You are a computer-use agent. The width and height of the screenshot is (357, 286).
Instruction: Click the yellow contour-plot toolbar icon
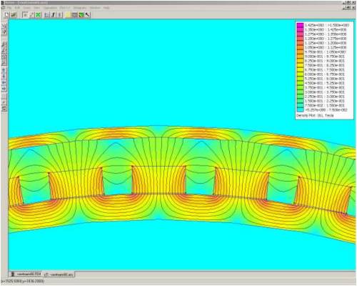pyautogui.click(x=68, y=15)
